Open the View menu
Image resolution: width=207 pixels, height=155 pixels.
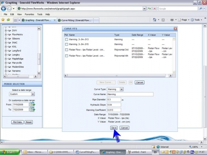pyautogui.click(x=19, y=14)
